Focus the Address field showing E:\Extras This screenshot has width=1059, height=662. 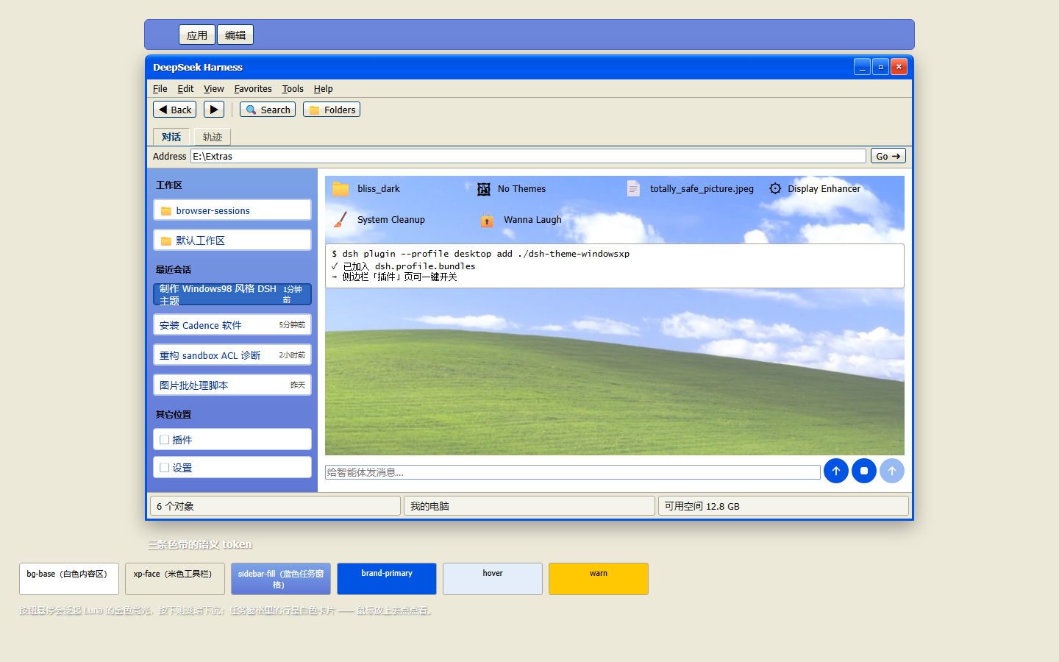528,156
